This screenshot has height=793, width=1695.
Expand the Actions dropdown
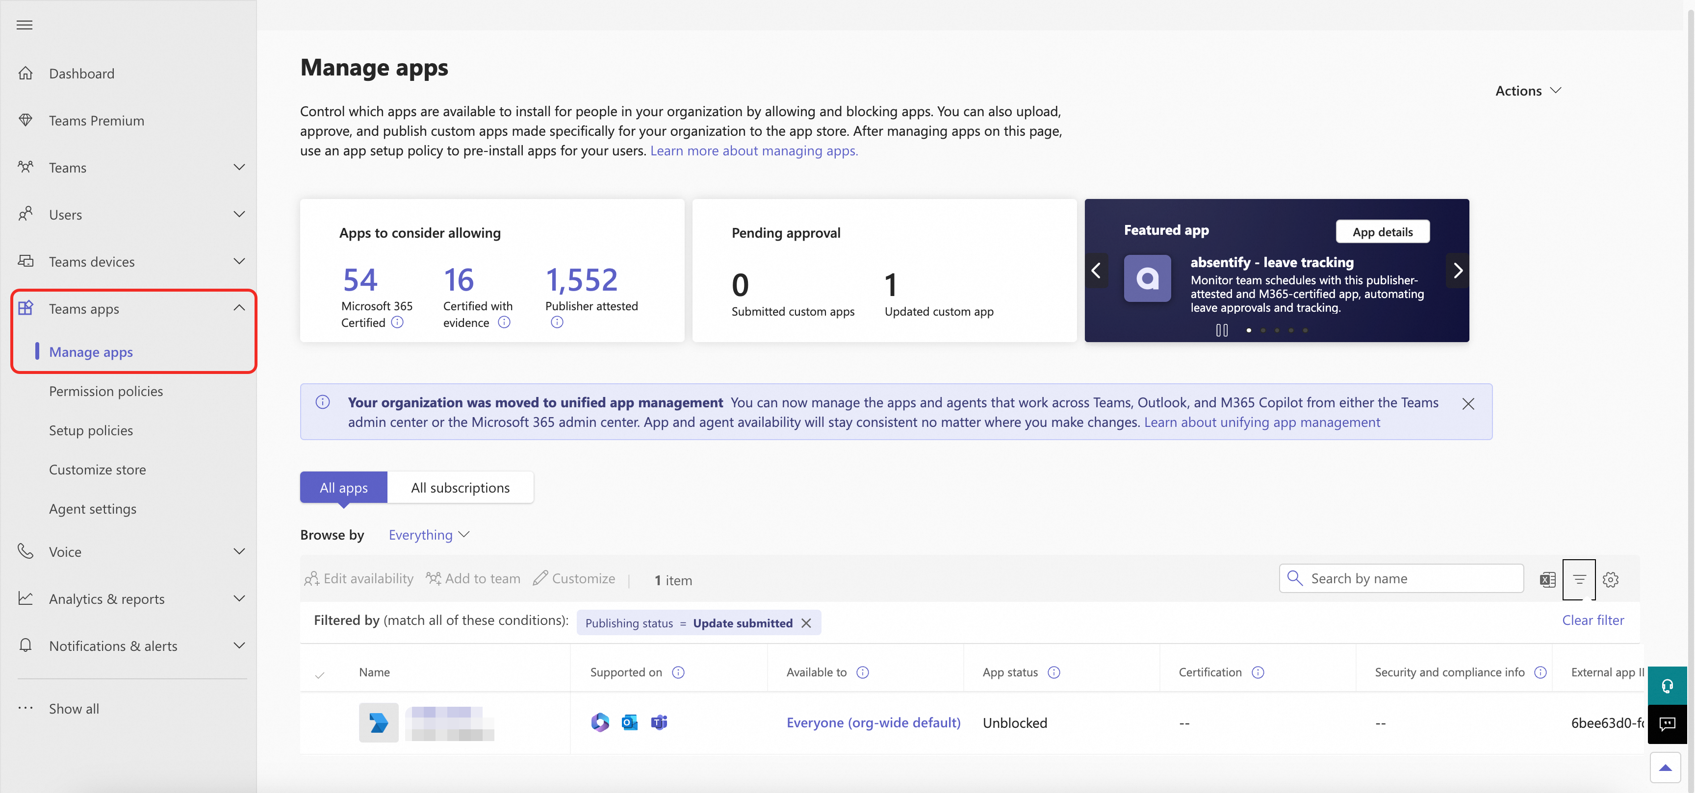click(1527, 91)
